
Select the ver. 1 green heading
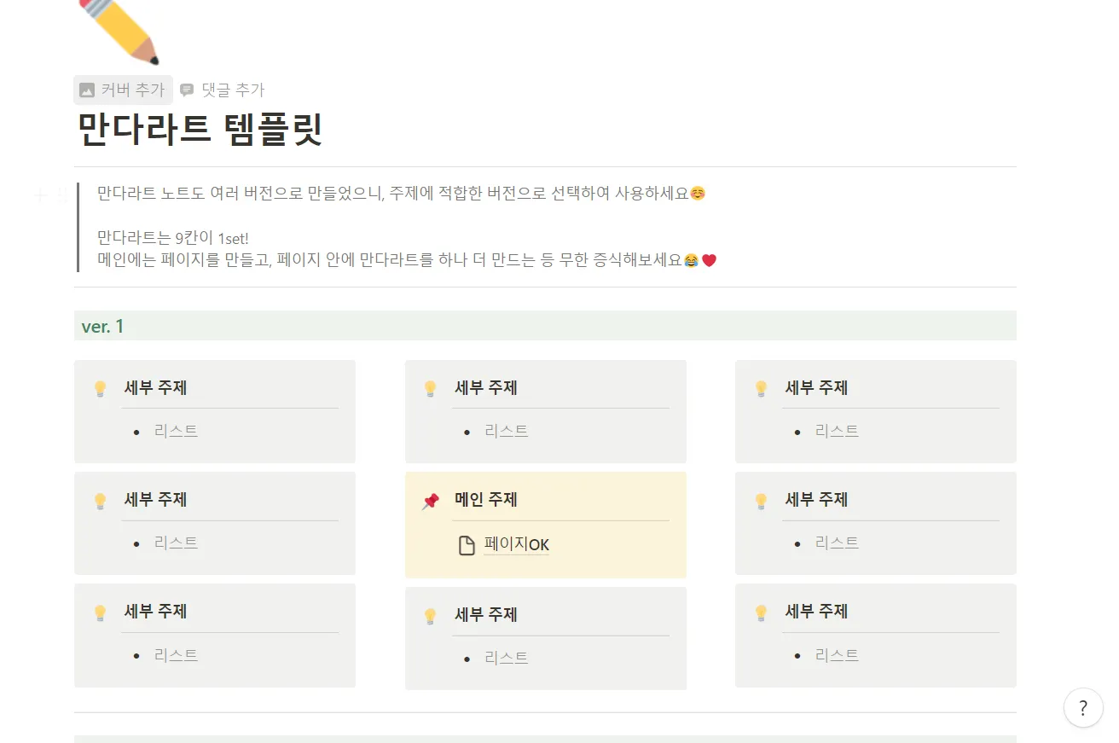click(102, 326)
